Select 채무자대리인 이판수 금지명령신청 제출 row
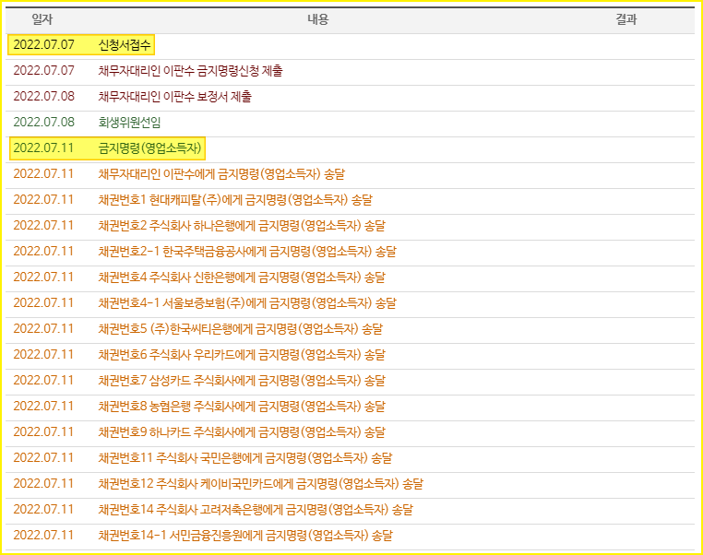This screenshot has width=703, height=555. 351,71
